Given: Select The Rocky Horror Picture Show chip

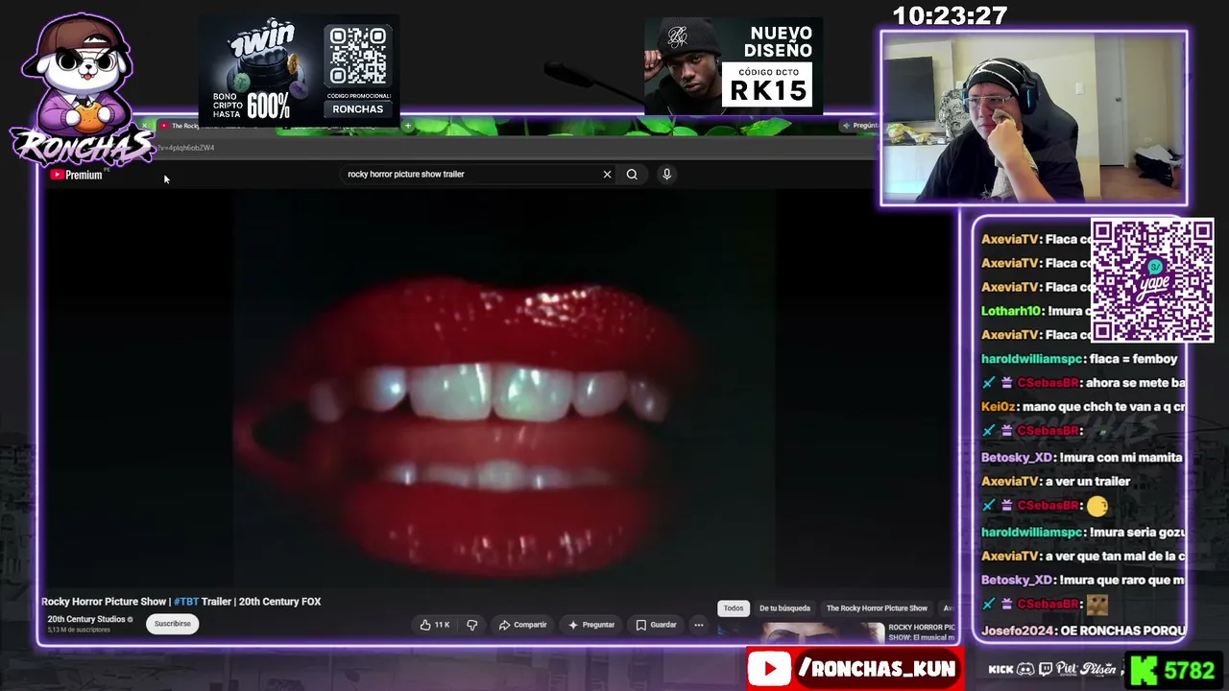Looking at the screenshot, I should coord(877,608).
